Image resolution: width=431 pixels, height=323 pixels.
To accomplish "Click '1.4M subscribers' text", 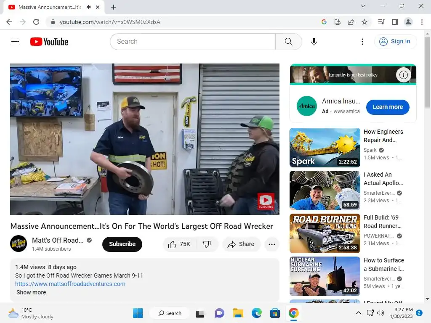I will [x=51, y=249].
